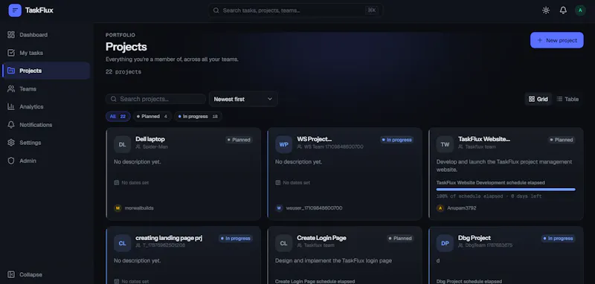Focus the global search tasks field
595x284 pixels.
coord(295,10)
